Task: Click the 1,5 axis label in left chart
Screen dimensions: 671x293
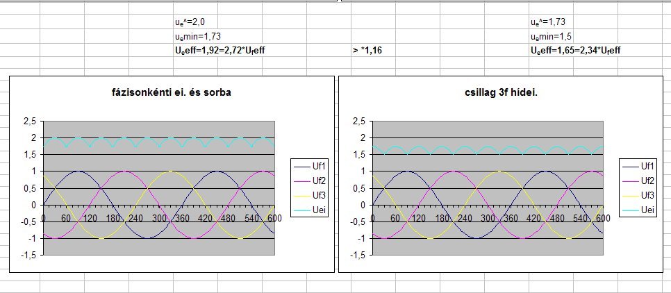Action: (31, 154)
